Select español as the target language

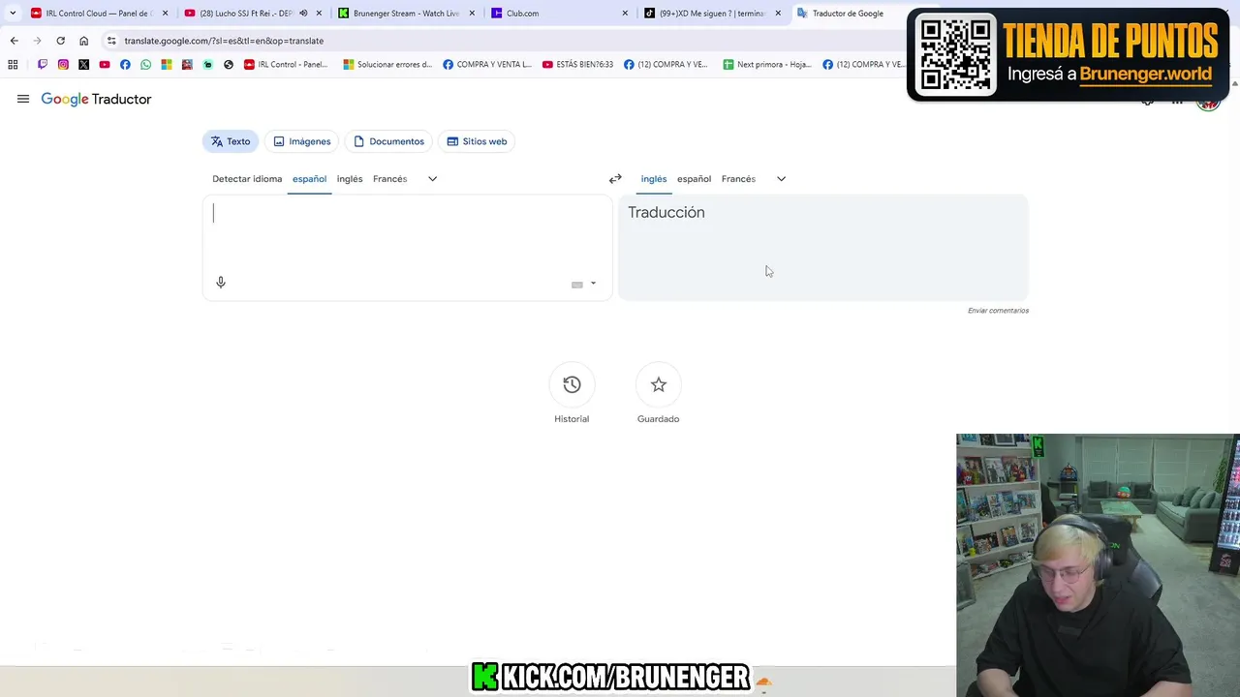pyautogui.click(x=694, y=179)
